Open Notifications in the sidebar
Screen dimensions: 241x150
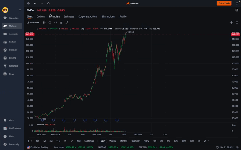tap(12, 128)
